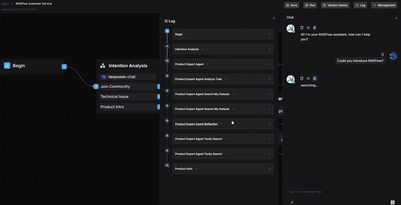Open the Intention Analysis log entry label
Screen dimensions: 401x205
point(187,49)
